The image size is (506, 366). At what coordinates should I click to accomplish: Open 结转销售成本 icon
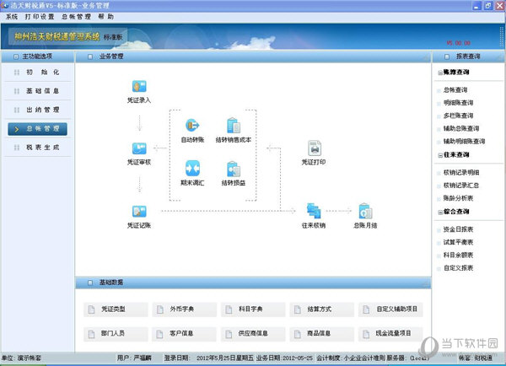(234, 126)
